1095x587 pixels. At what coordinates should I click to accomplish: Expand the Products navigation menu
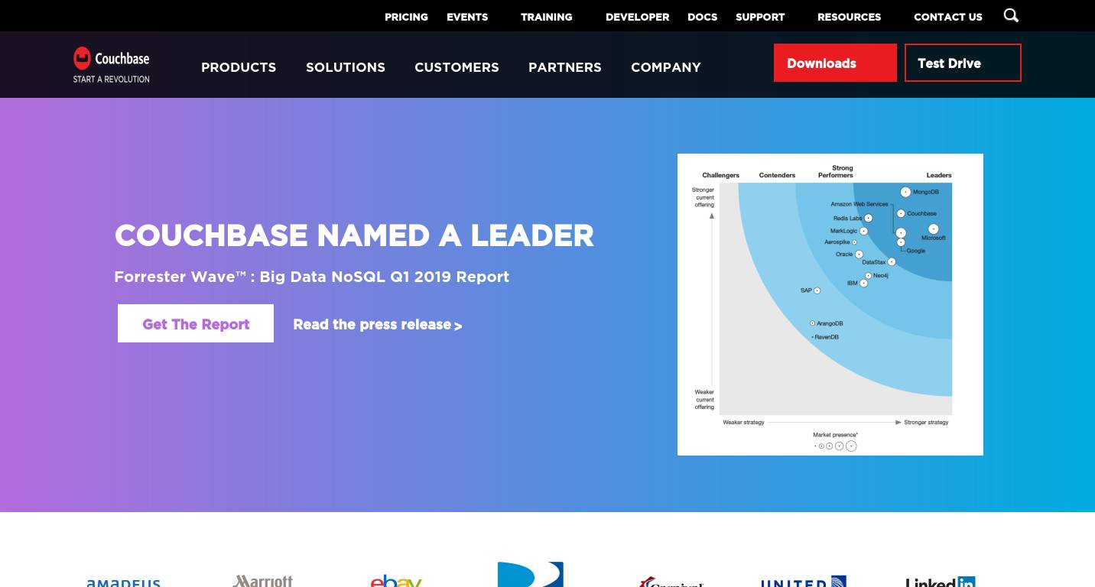tap(239, 67)
